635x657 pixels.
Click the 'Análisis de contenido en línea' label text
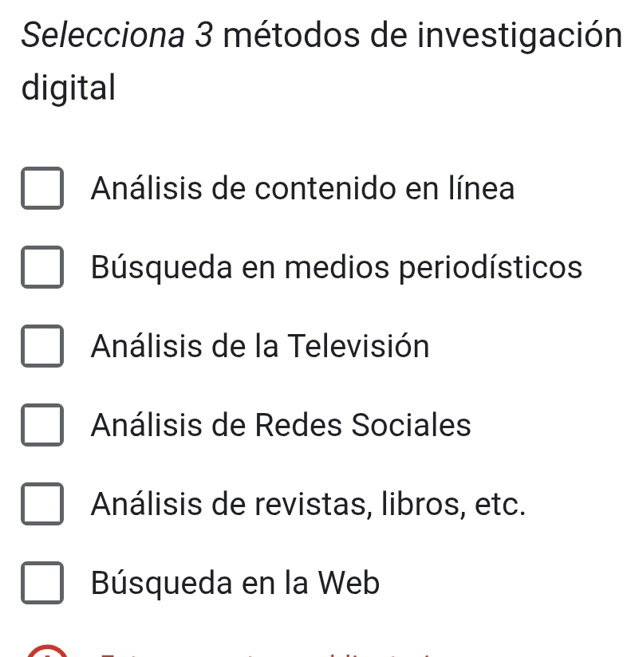[302, 189]
